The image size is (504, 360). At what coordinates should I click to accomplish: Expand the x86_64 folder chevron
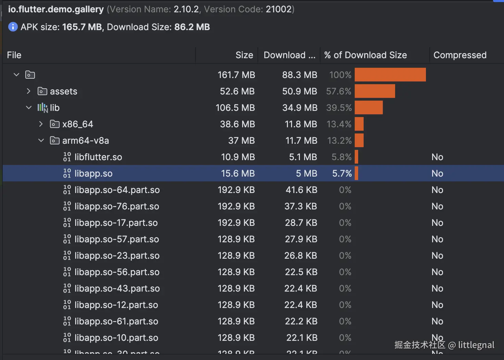point(41,124)
